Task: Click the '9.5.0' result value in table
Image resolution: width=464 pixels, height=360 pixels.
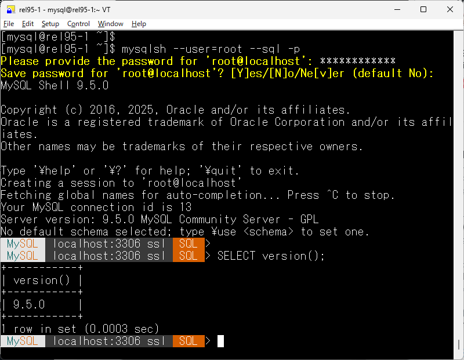Action: pos(29,304)
